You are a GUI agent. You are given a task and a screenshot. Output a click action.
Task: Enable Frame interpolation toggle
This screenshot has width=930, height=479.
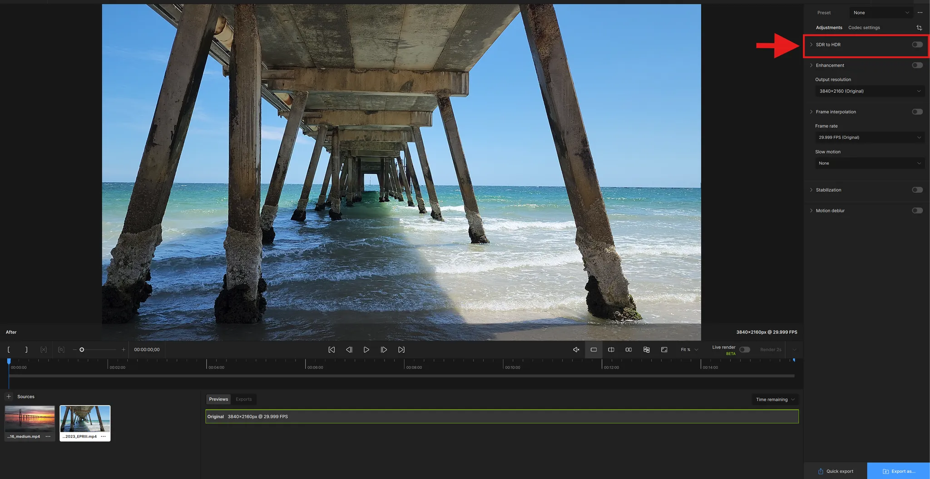tap(917, 112)
